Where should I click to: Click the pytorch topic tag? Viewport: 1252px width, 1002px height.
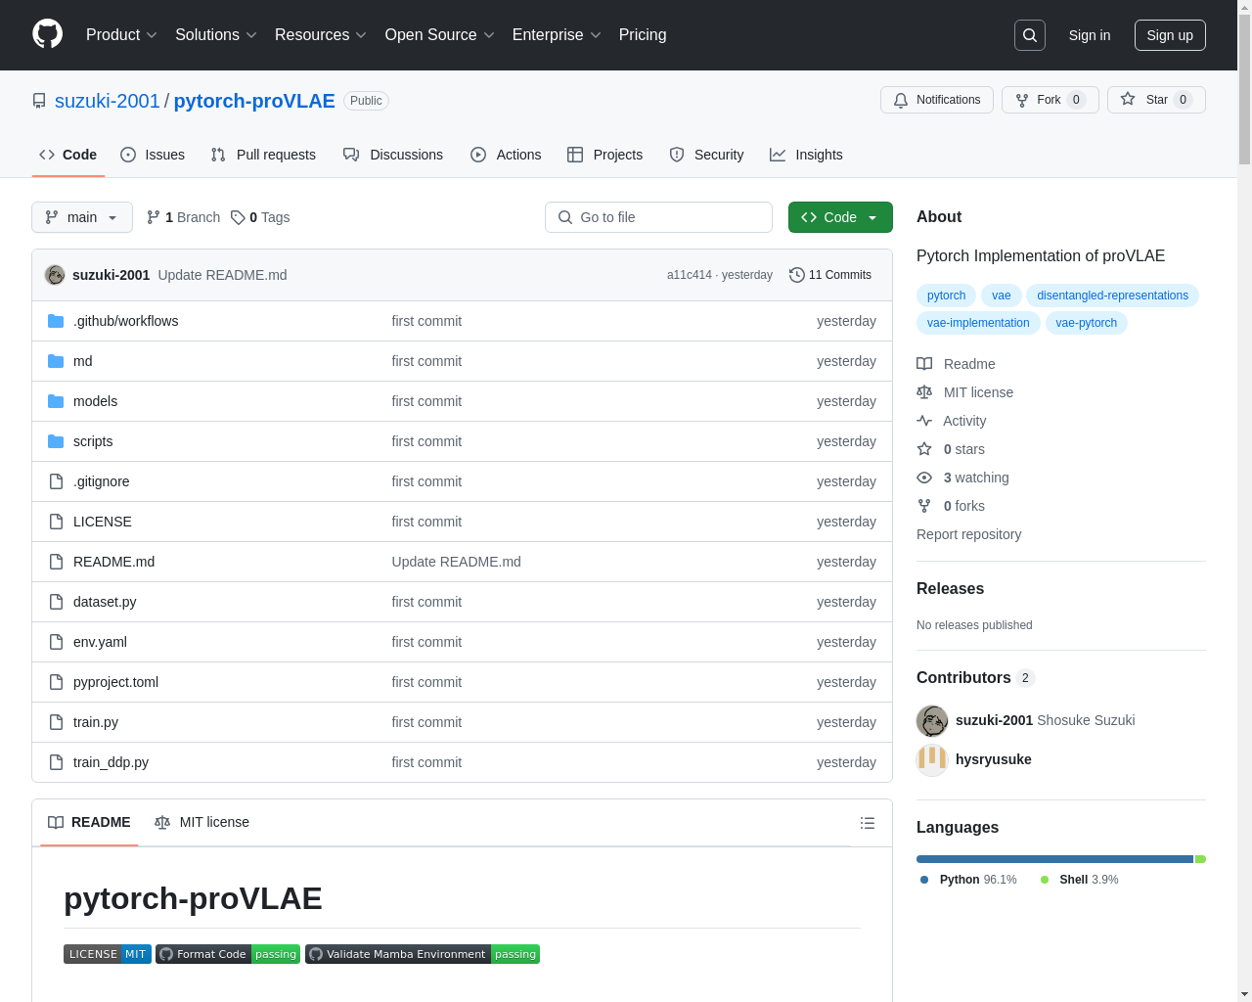946,296
